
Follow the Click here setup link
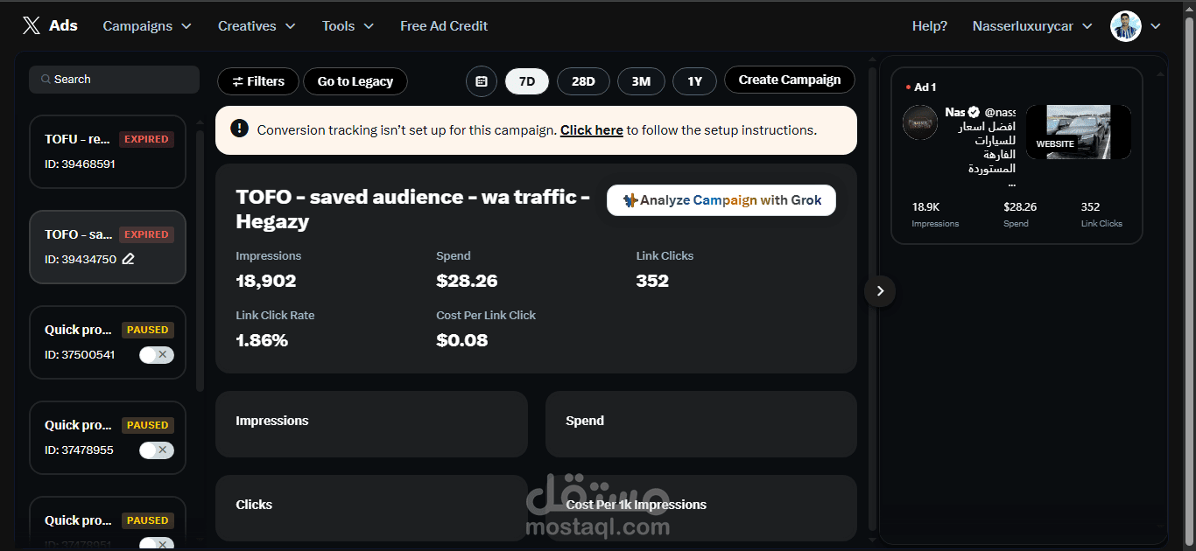coord(592,130)
